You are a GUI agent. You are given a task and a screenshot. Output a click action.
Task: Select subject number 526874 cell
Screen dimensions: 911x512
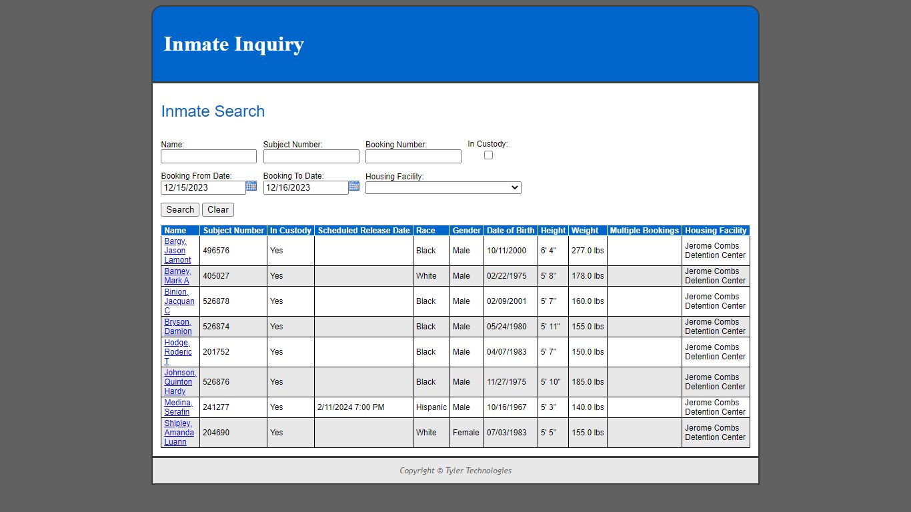click(x=233, y=327)
